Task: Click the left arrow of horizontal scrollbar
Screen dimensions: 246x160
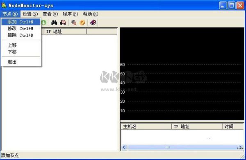Action: pyautogui.click(x=124, y=147)
